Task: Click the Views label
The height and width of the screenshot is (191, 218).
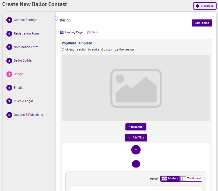Action: point(154,179)
